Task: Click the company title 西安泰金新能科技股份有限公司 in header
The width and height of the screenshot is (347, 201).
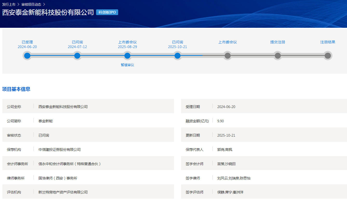Action: [x=48, y=12]
